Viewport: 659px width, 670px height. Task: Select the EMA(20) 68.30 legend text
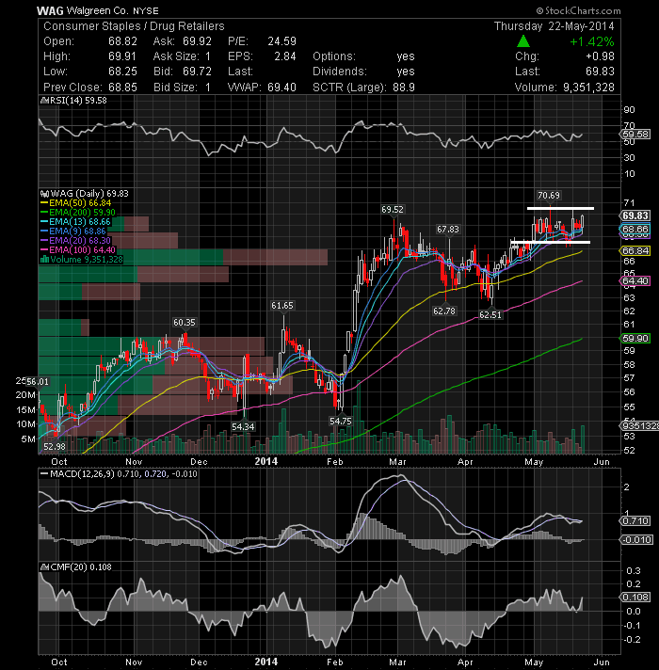[80, 241]
